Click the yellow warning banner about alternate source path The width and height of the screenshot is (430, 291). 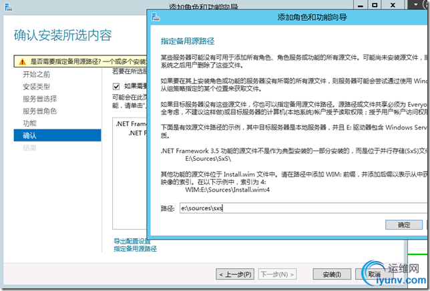coord(80,61)
